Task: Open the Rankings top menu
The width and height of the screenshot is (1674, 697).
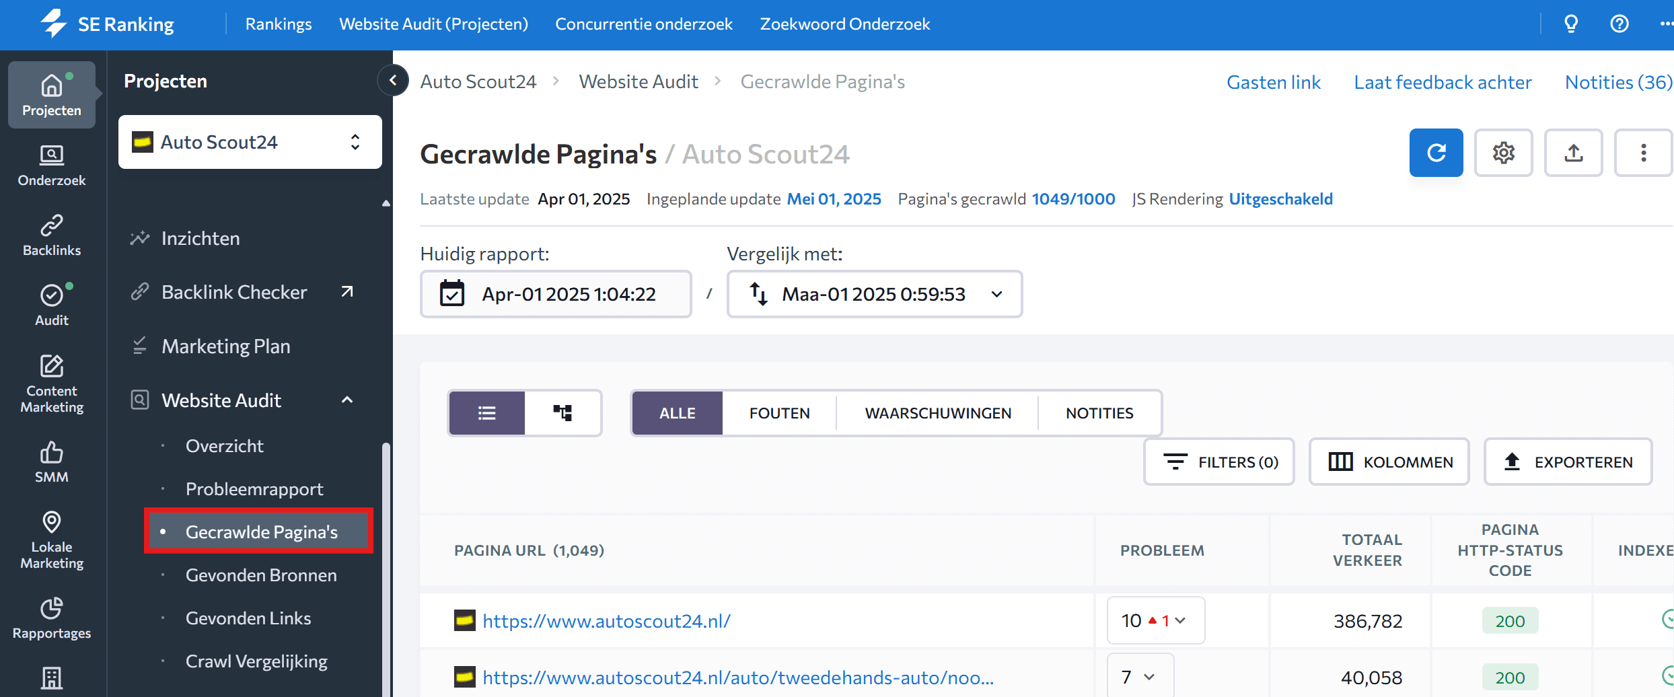Action: [279, 24]
